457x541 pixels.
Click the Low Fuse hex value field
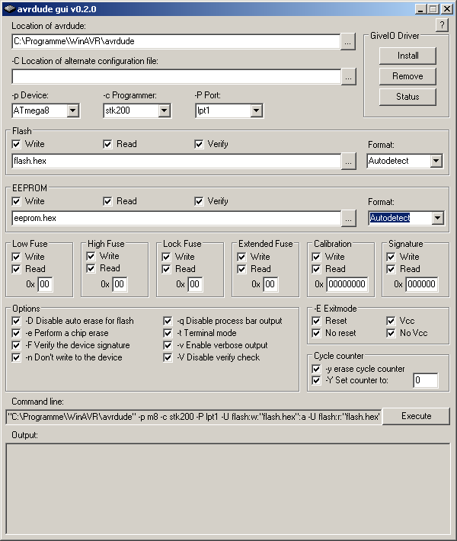(45, 284)
